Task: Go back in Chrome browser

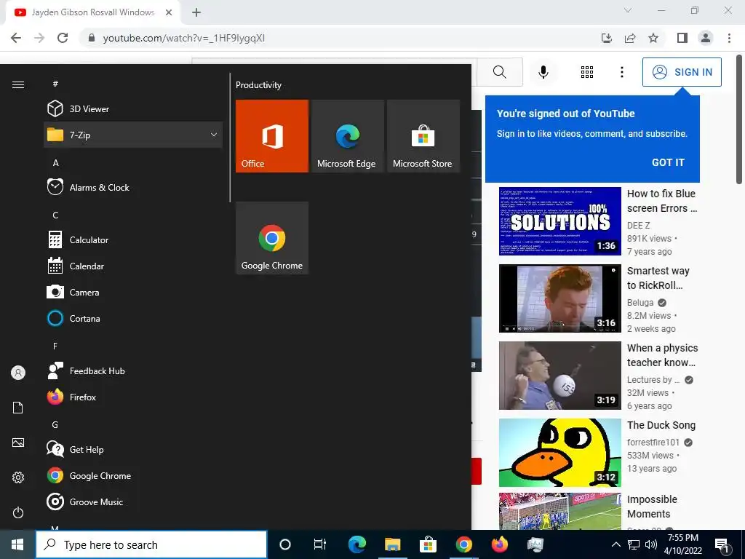Action: [x=16, y=38]
